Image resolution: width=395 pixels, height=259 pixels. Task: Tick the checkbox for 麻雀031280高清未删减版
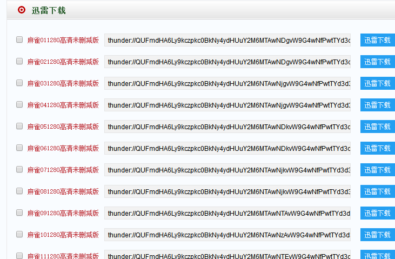click(x=19, y=83)
